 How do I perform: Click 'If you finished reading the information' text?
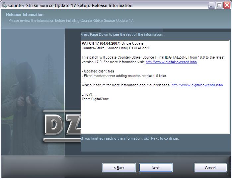tap(130, 138)
